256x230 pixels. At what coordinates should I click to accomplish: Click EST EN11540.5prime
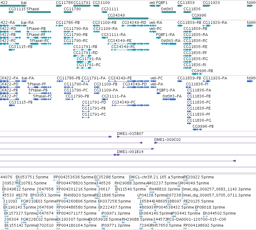131,189
